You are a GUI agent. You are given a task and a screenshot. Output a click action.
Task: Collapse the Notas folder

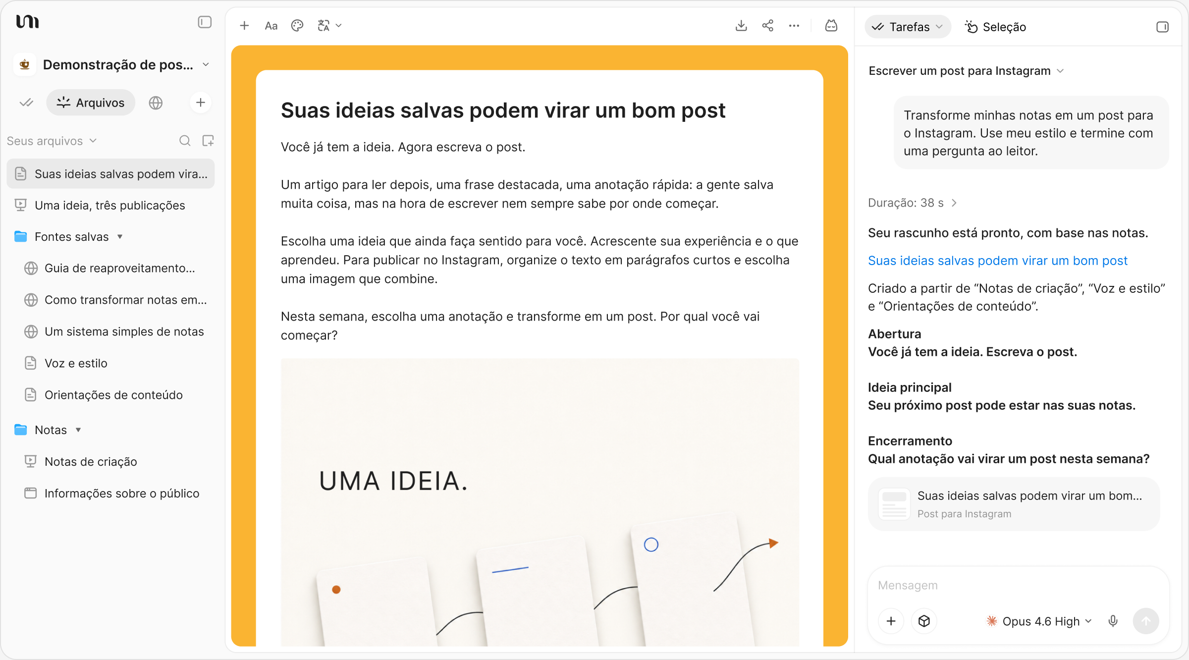point(78,430)
